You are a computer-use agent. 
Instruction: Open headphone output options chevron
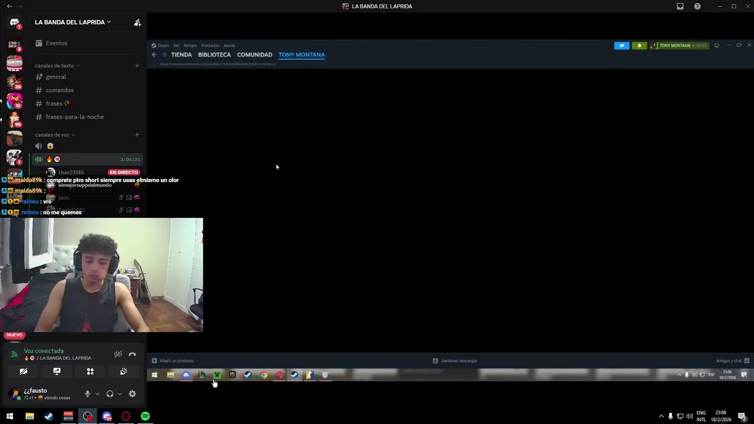click(120, 394)
